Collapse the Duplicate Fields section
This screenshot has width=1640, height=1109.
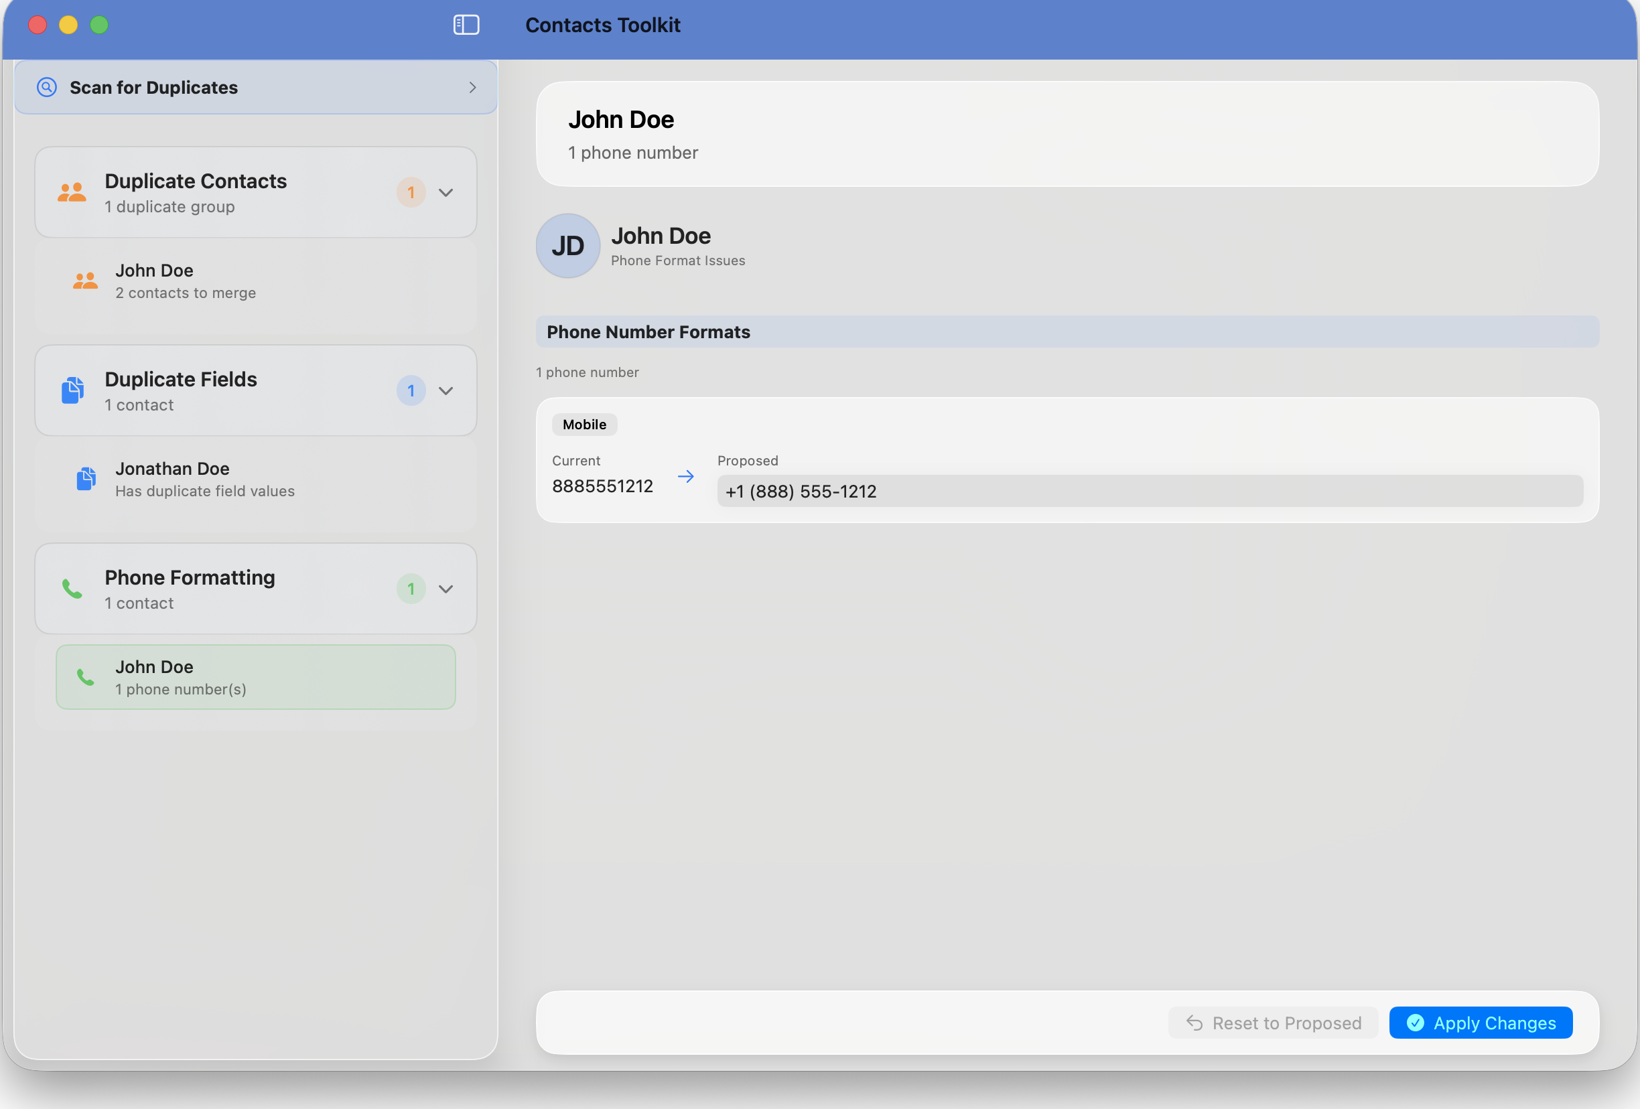[x=446, y=390]
